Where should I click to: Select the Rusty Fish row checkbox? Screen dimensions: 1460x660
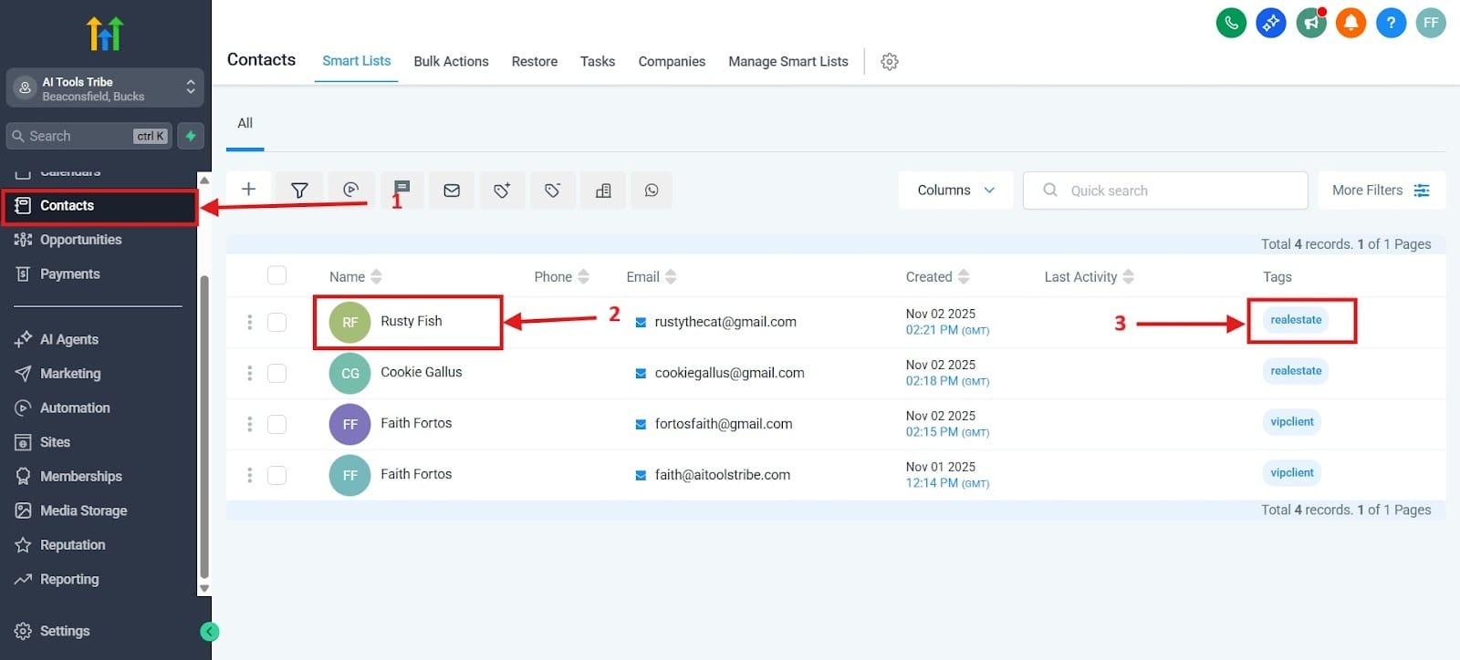pyautogui.click(x=276, y=322)
